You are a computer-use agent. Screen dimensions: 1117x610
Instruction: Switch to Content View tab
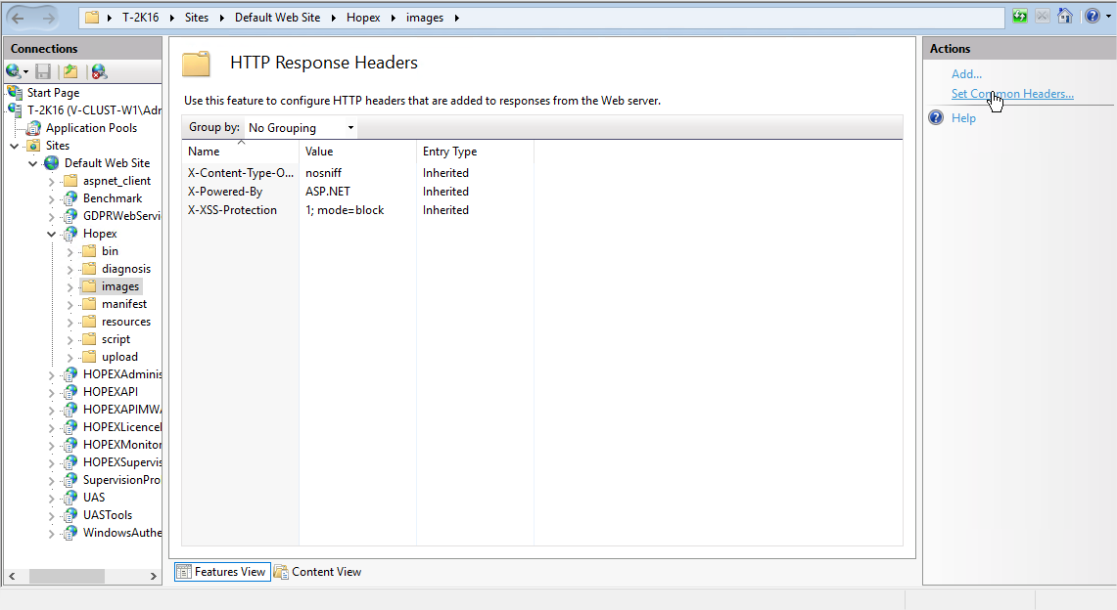[317, 572]
